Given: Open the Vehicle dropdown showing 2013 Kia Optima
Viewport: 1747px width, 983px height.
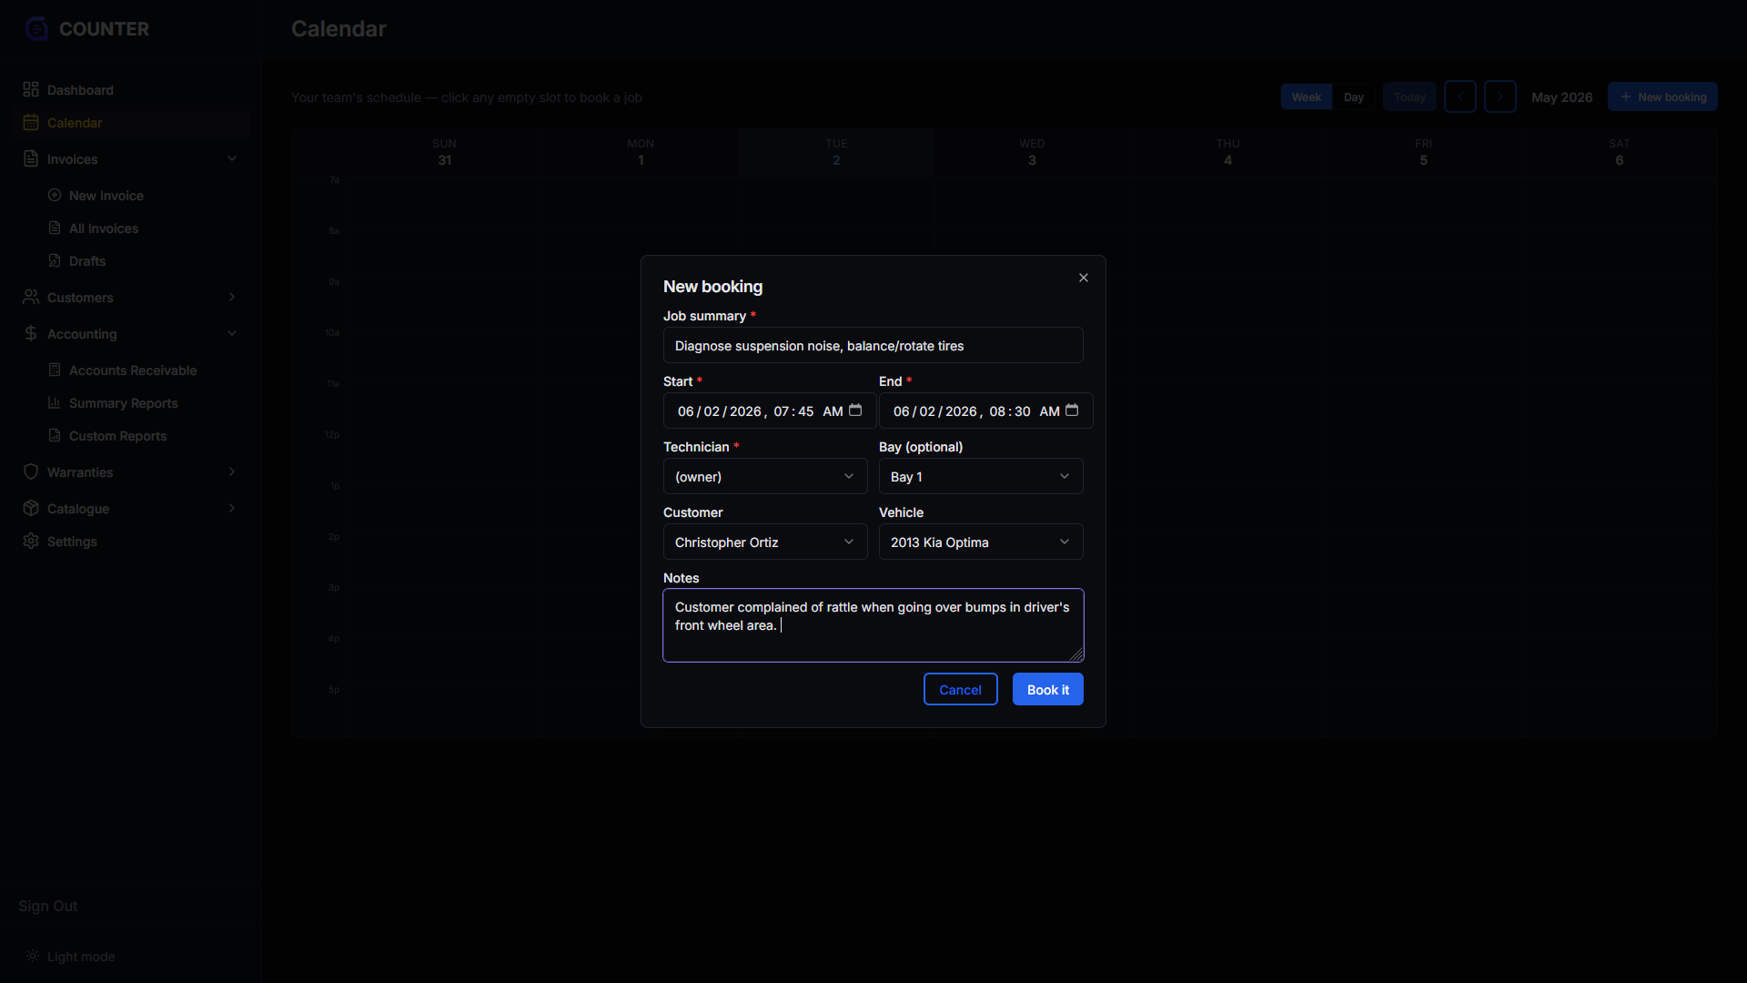Looking at the screenshot, I should tap(981, 542).
